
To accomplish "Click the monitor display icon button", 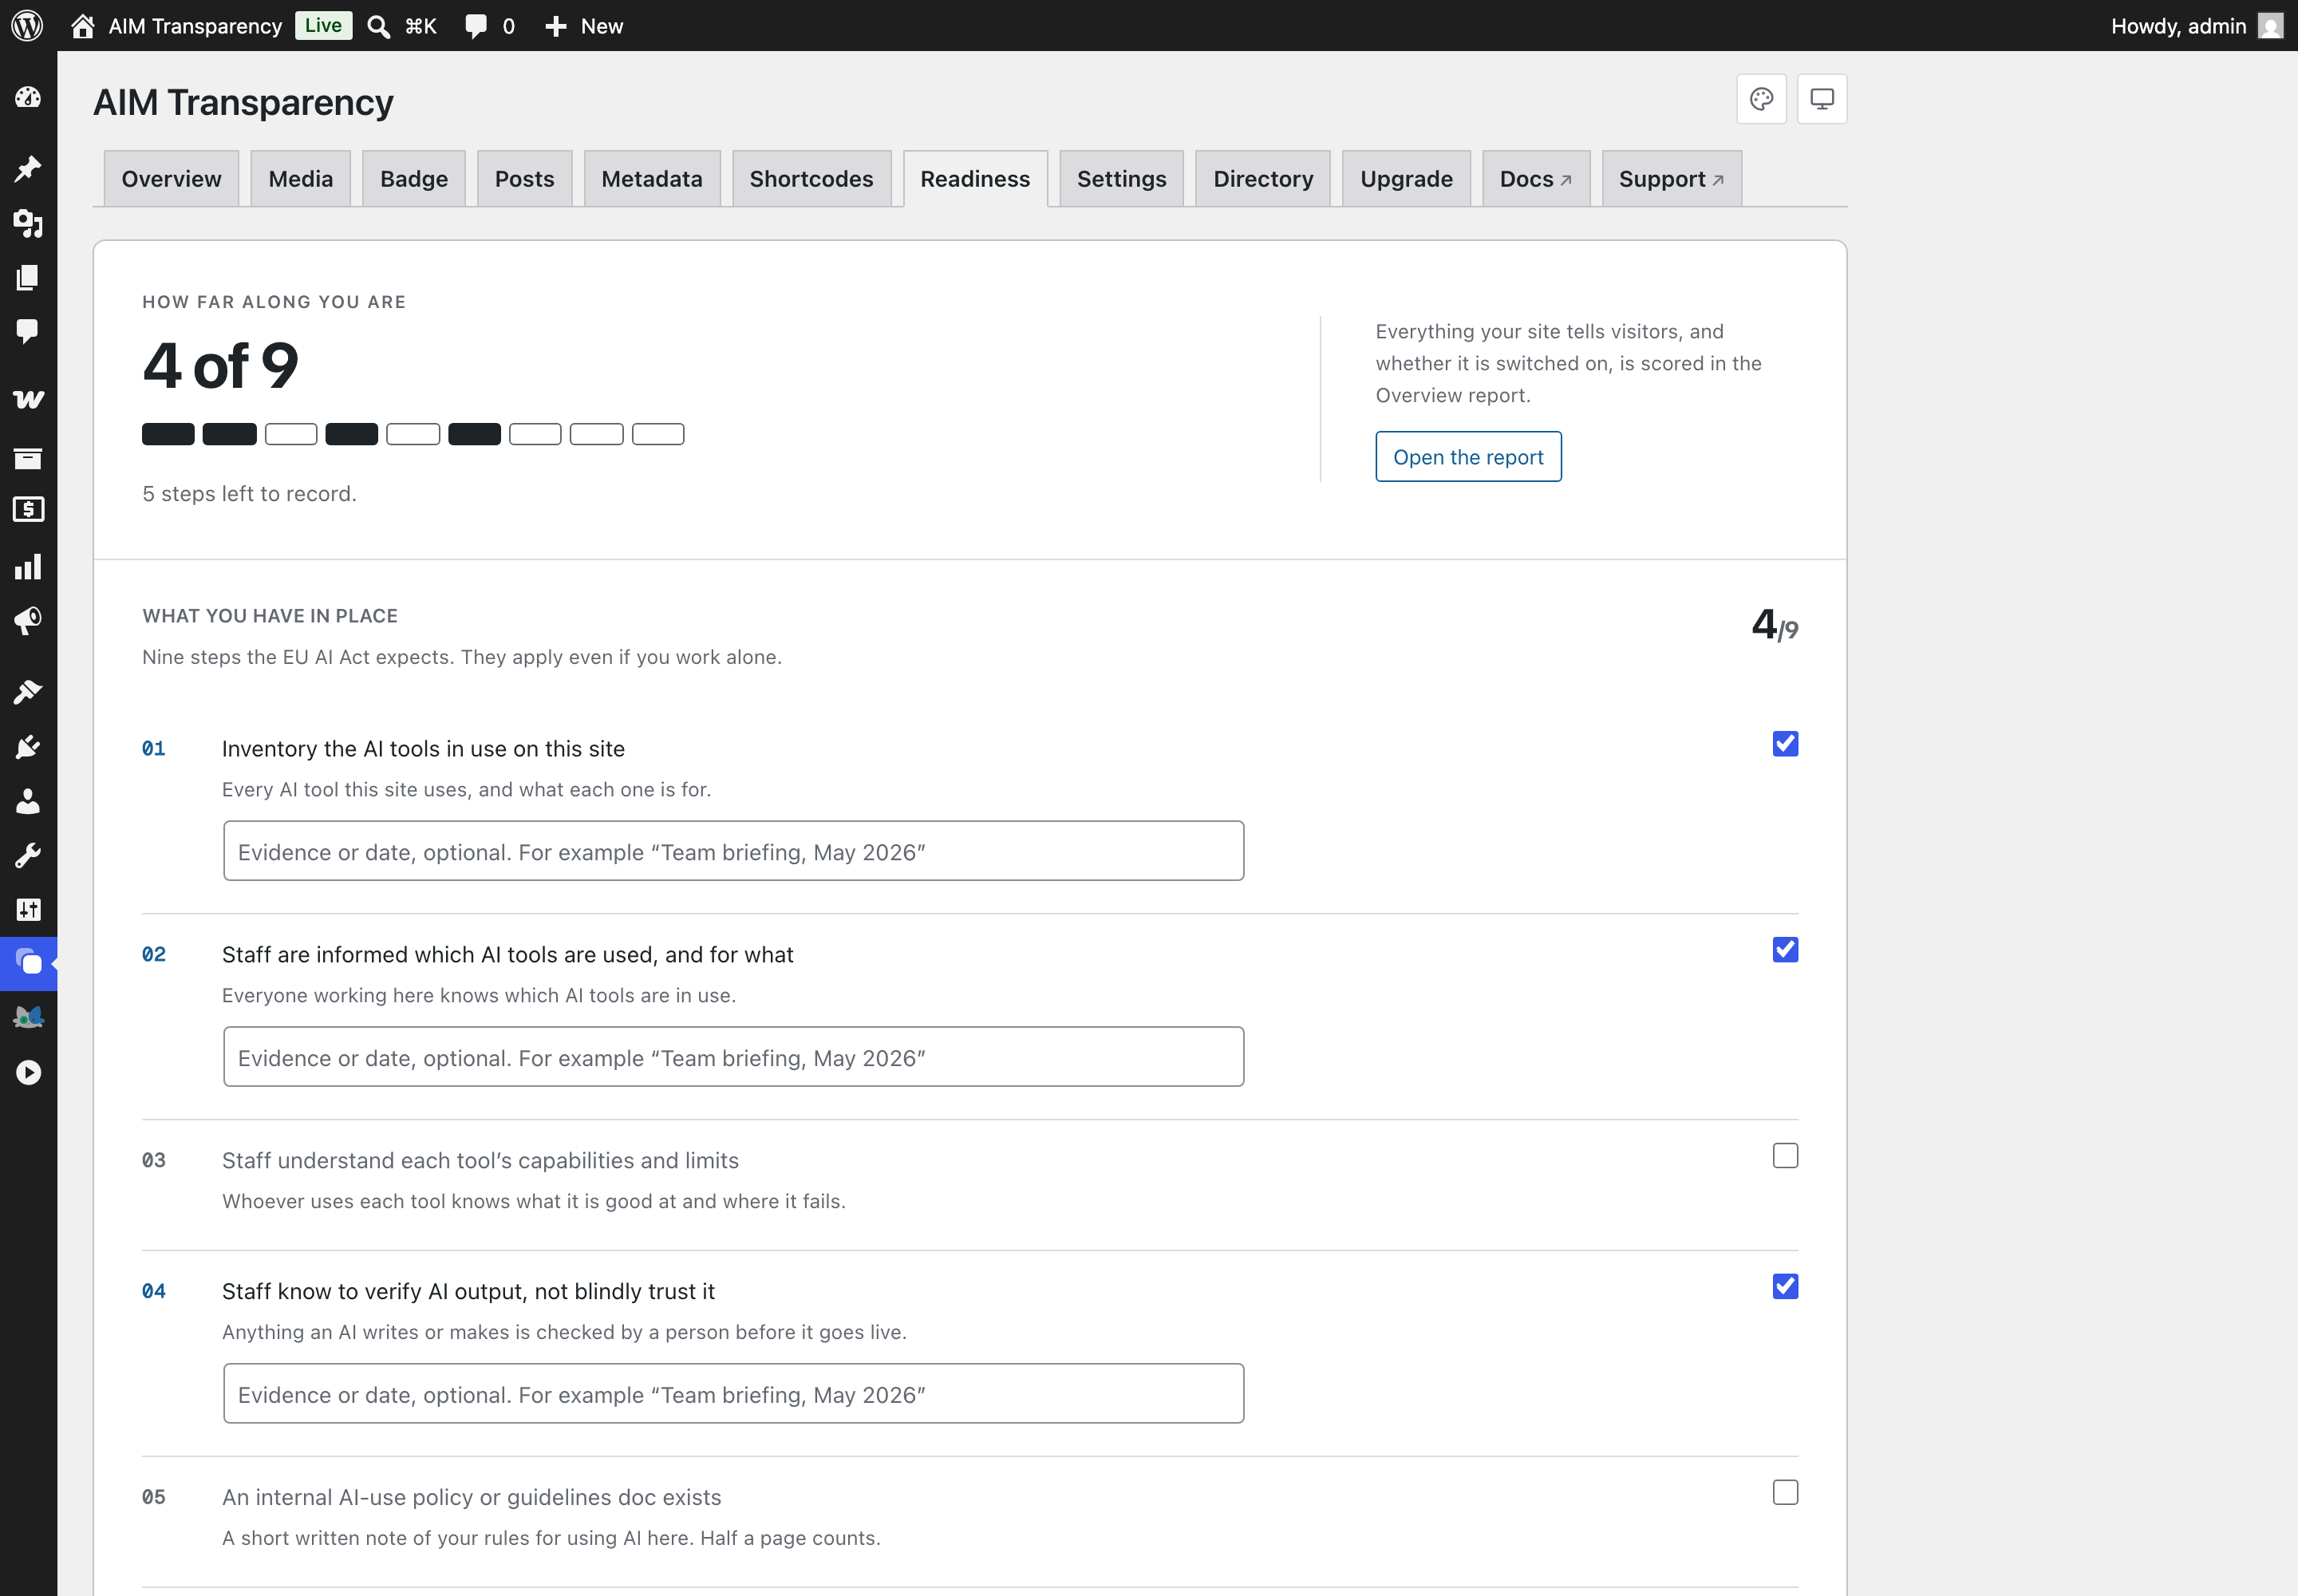I will point(1822,99).
